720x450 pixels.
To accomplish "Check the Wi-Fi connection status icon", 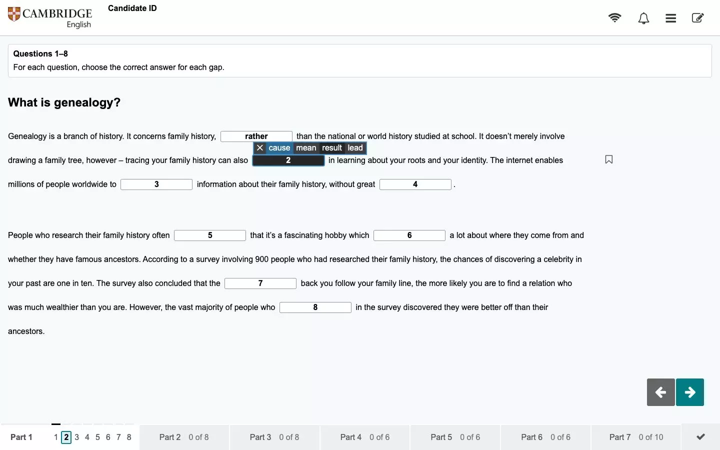I will [x=614, y=18].
